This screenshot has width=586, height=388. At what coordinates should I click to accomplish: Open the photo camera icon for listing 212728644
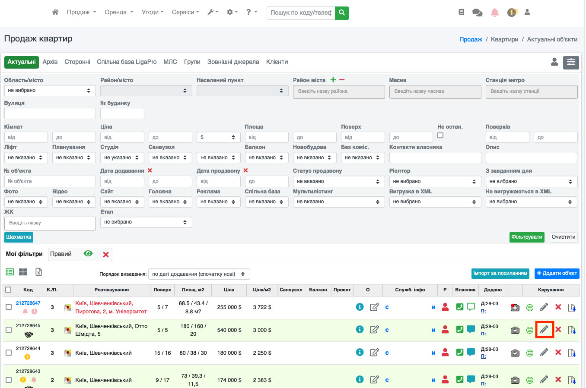coord(515,353)
